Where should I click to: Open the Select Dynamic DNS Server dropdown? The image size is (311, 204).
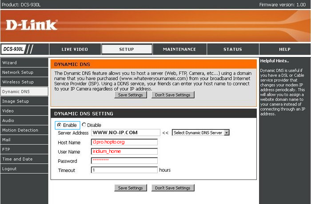pos(200,132)
